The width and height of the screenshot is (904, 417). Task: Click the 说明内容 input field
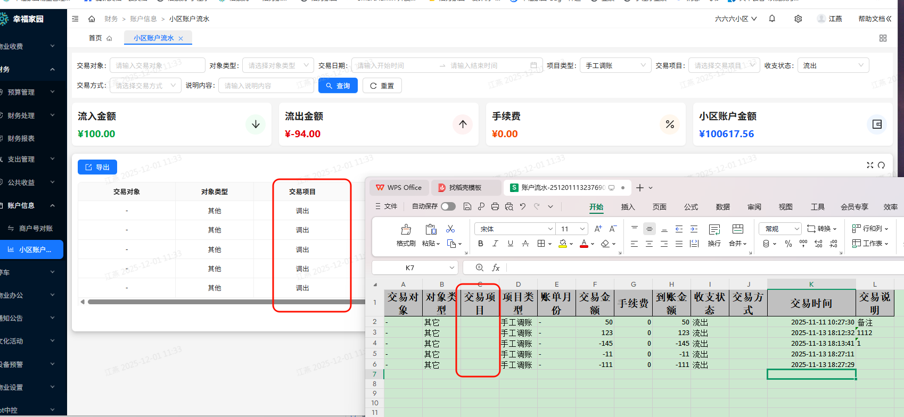pos(266,85)
